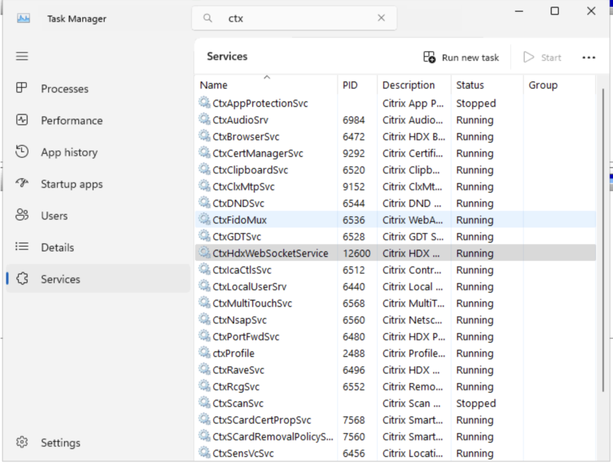This screenshot has width=613, height=463.
Task: Click the Run new task button
Action: [x=461, y=57]
